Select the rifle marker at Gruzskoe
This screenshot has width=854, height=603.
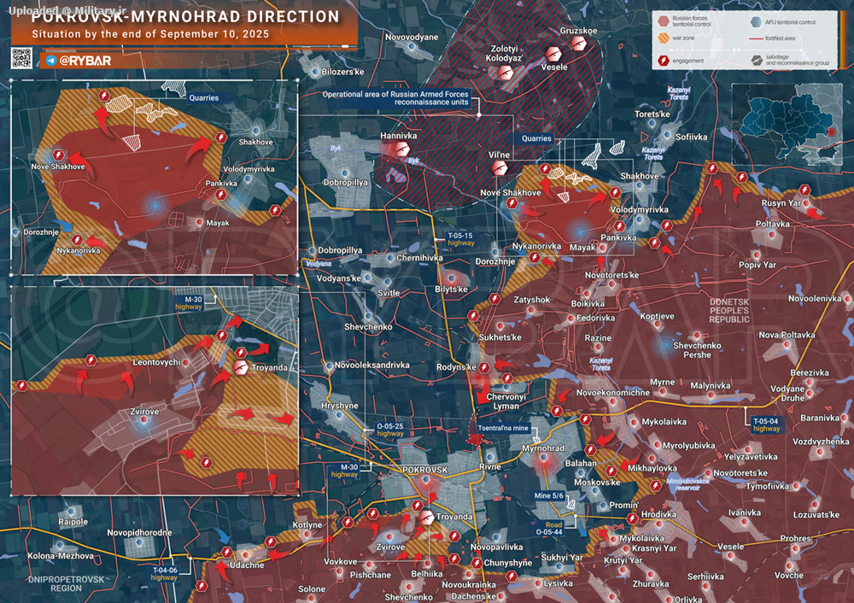[578, 44]
